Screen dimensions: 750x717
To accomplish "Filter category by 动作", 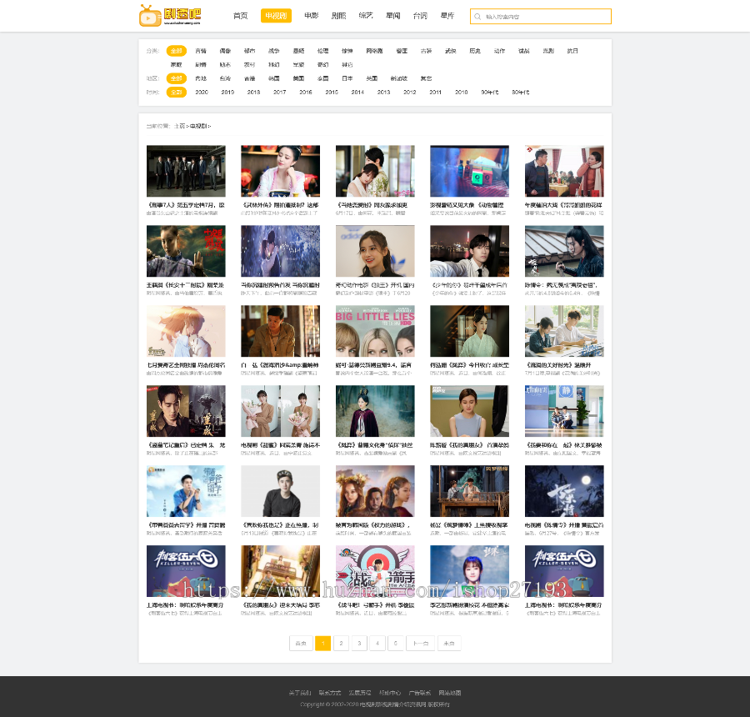I will click(499, 51).
